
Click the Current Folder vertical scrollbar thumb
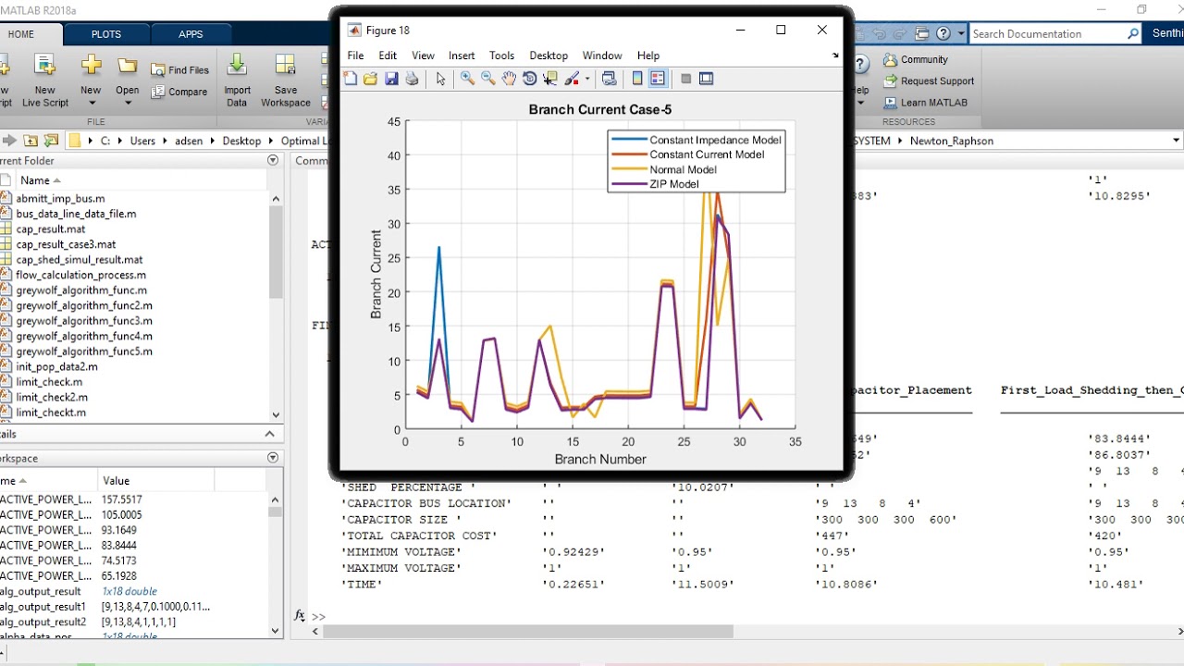pos(276,252)
